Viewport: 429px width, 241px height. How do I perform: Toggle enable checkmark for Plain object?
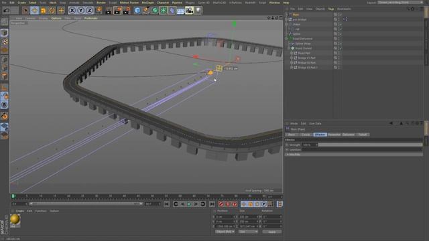pyautogui.click(x=341, y=15)
